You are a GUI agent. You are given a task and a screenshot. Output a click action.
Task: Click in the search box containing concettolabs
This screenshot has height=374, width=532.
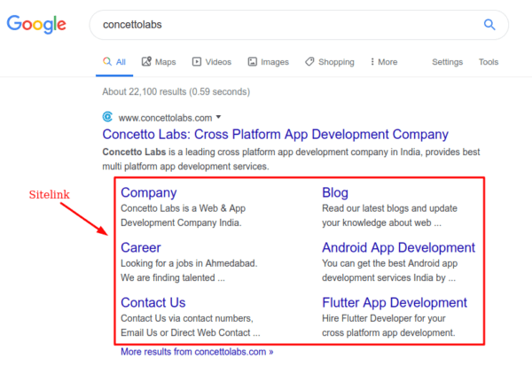[284, 25]
